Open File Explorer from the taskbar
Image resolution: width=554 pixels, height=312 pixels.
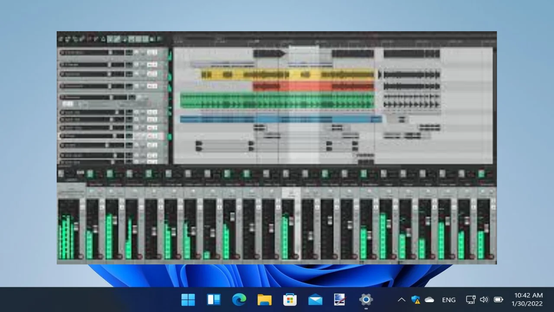[x=264, y=299]
